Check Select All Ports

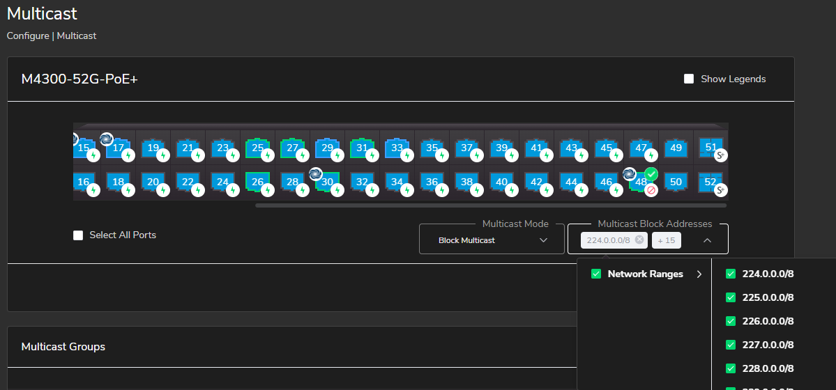[78, 235]
